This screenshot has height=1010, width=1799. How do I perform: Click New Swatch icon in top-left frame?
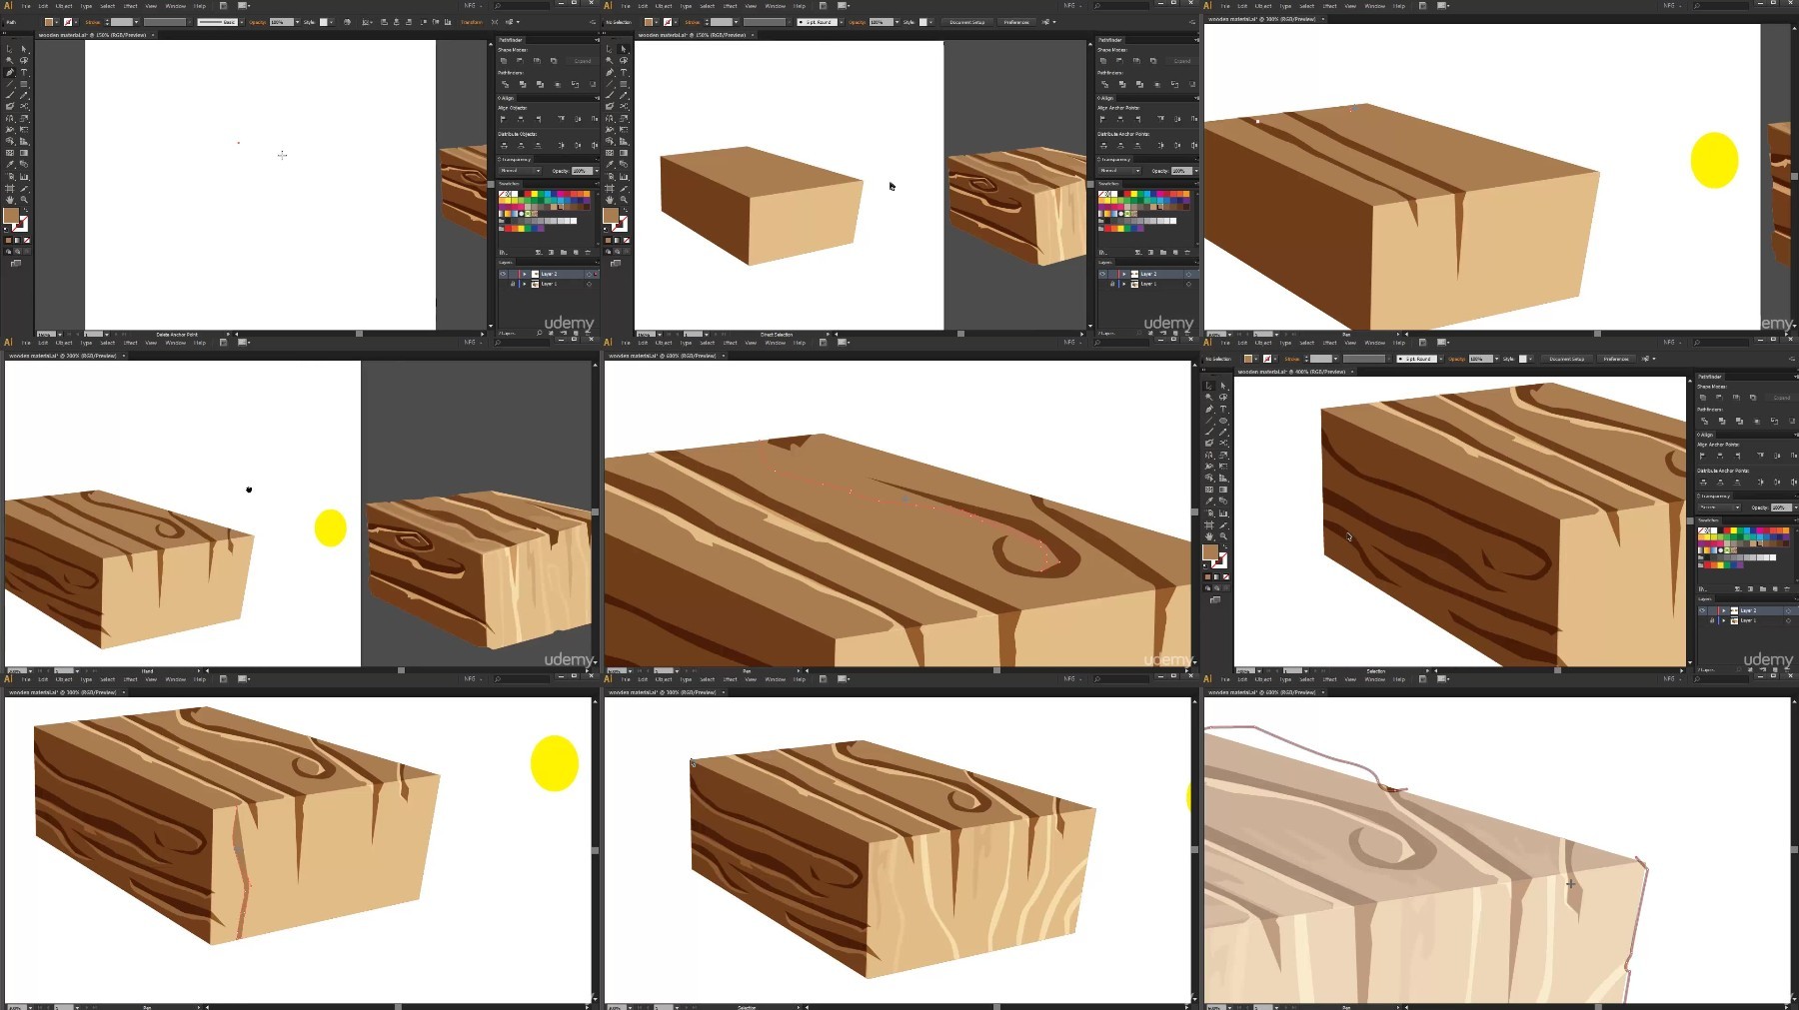tap(576, 252)
